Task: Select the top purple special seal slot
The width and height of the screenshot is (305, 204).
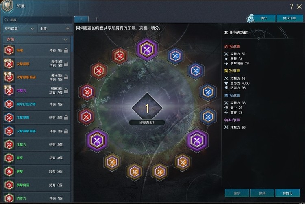Action: click(147, 49)
